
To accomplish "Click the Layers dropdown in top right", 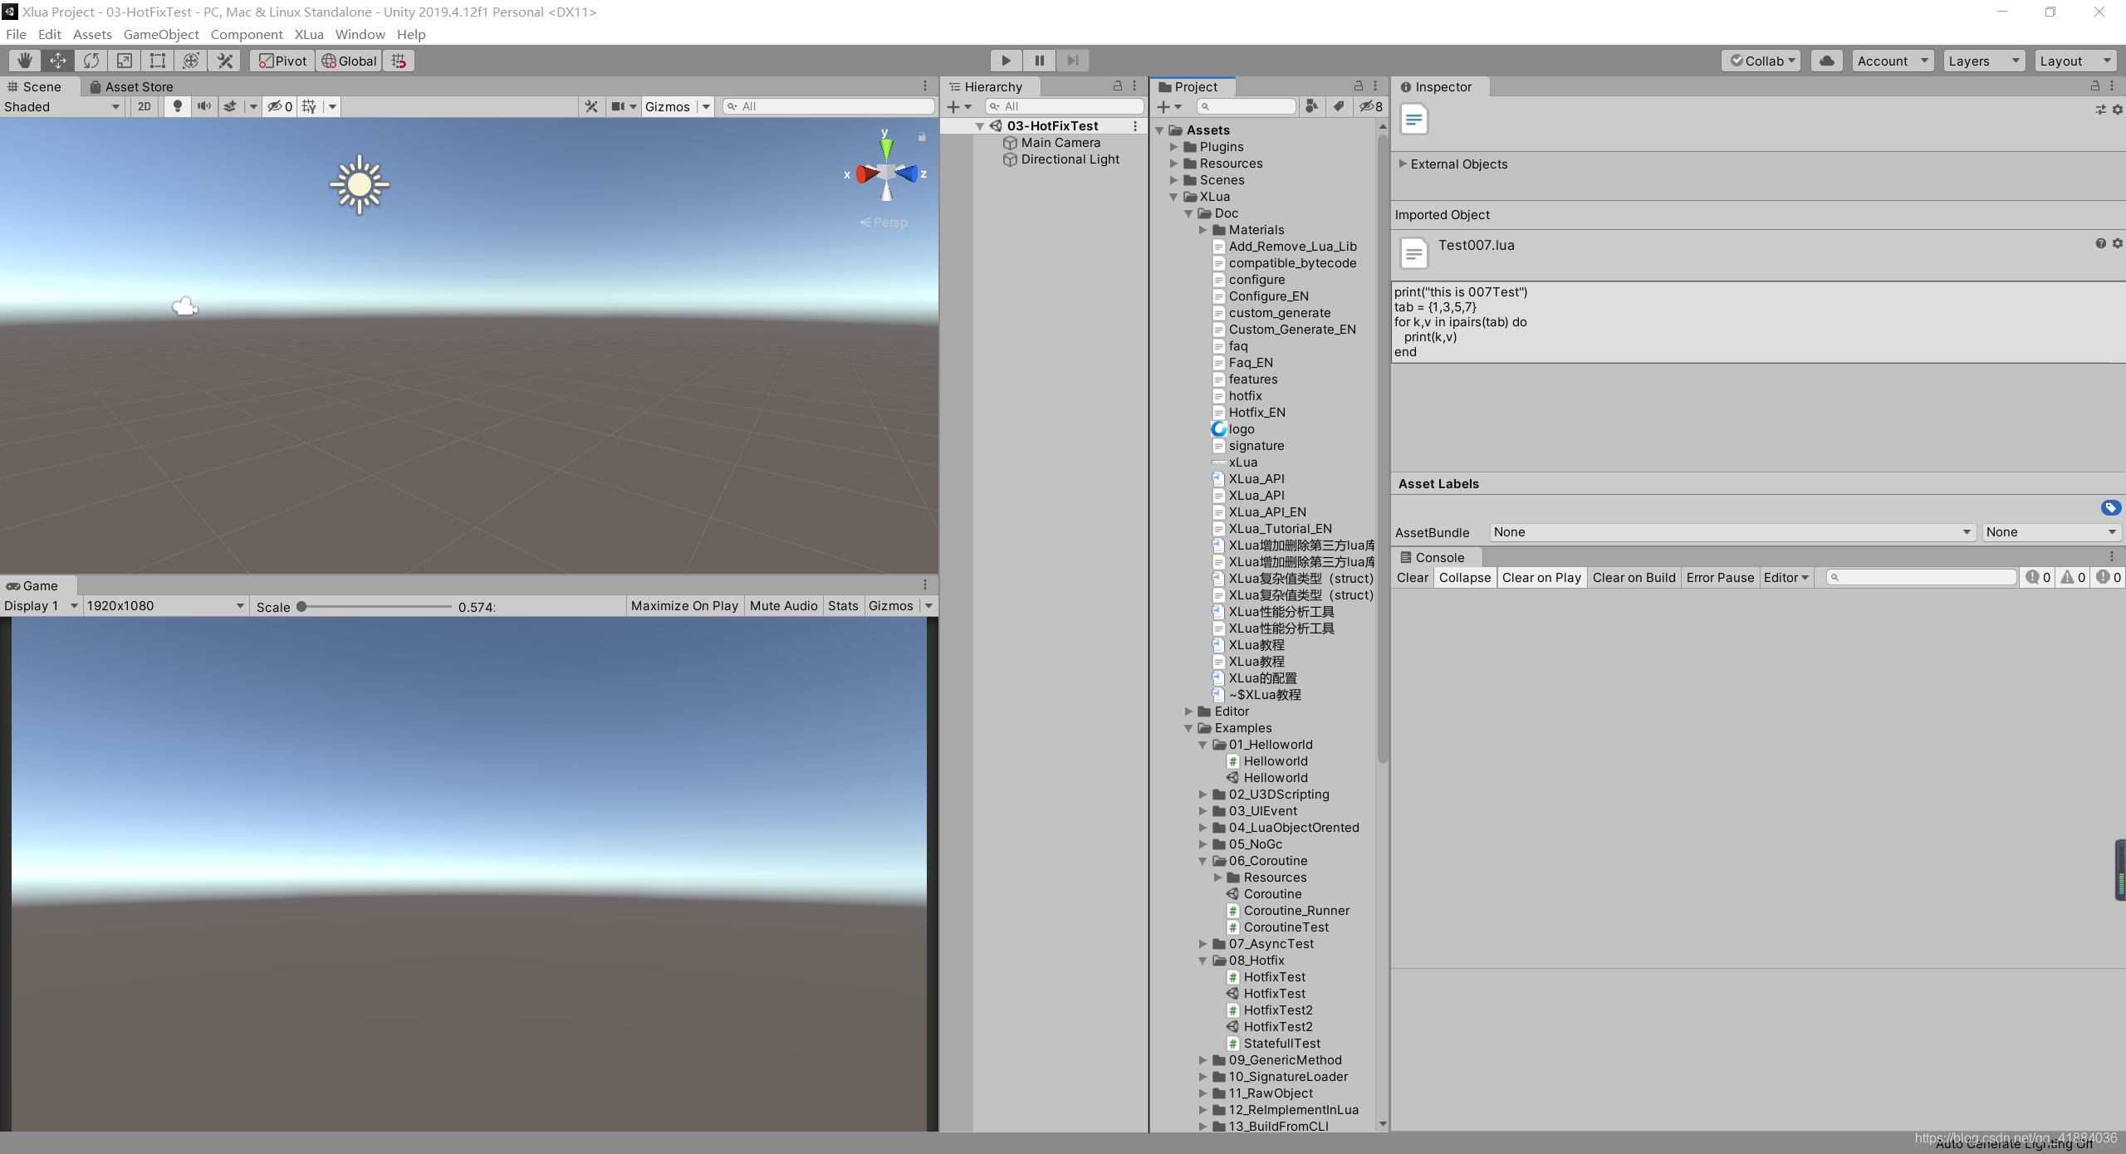I will (x=1982, y=60).
